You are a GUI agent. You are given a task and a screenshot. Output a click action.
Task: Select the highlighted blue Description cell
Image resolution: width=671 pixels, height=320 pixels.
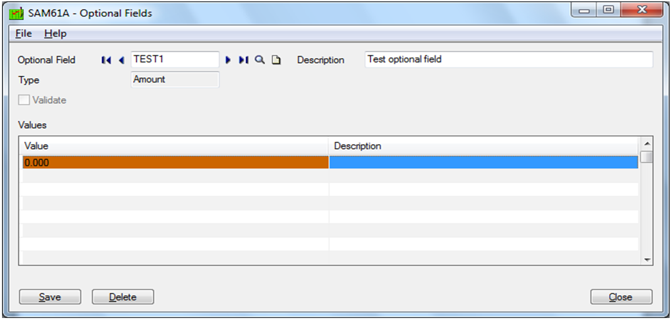pyautogui.click(x=484, y=163)
